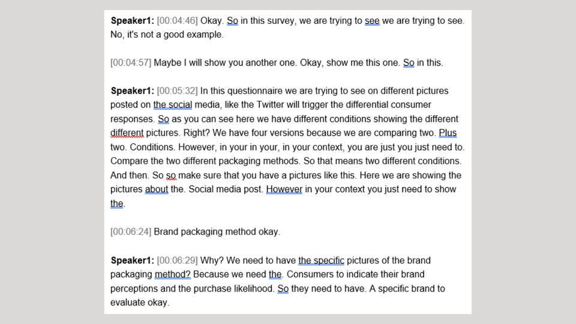Image resolution: width=576 pixels, height=324 pixels.
Task: Click the underlined word "However" before "in your context"
Action: (284, 189)
